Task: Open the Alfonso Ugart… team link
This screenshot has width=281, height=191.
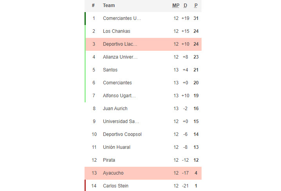Action: (119, 96)
